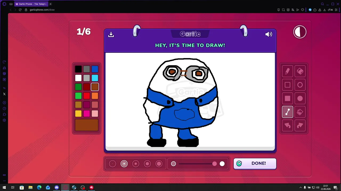Select the second brush size

point(124,164)
